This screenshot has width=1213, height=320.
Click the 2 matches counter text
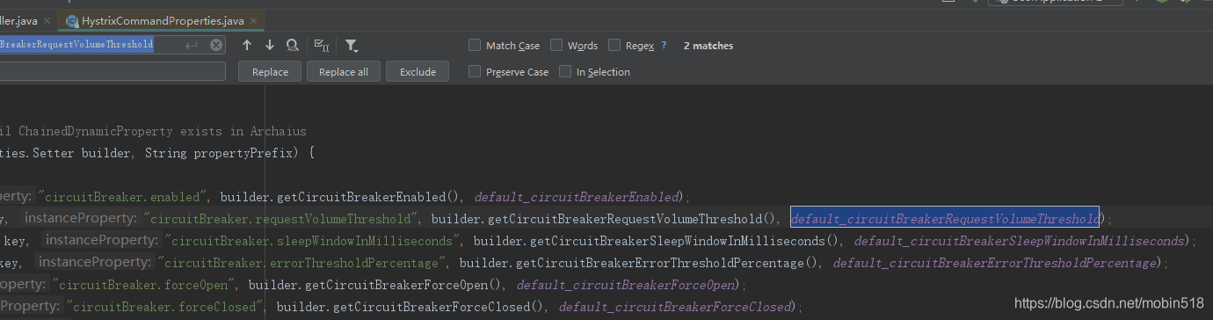(708, 46)
